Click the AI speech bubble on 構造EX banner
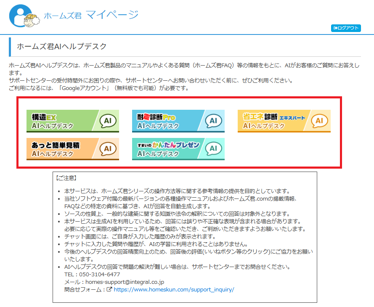Viewport: 374px width, 307px height. click(107, 121)
